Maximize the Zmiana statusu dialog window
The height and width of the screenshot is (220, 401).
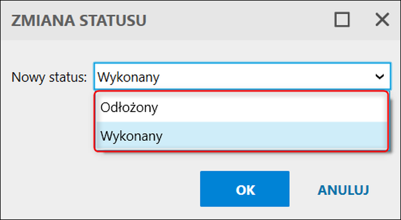click(x=342, y=19)
